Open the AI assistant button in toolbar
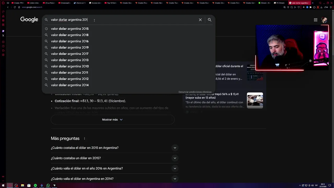Image resolution: width=334 pixels, height=188 pixels. 326,7
